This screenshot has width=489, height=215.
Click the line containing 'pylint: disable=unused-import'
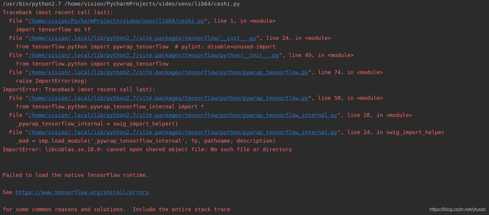[x=146, y=47]
